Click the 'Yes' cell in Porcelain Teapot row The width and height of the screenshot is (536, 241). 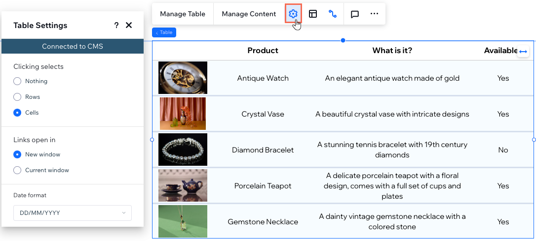[x=503, y=186]
